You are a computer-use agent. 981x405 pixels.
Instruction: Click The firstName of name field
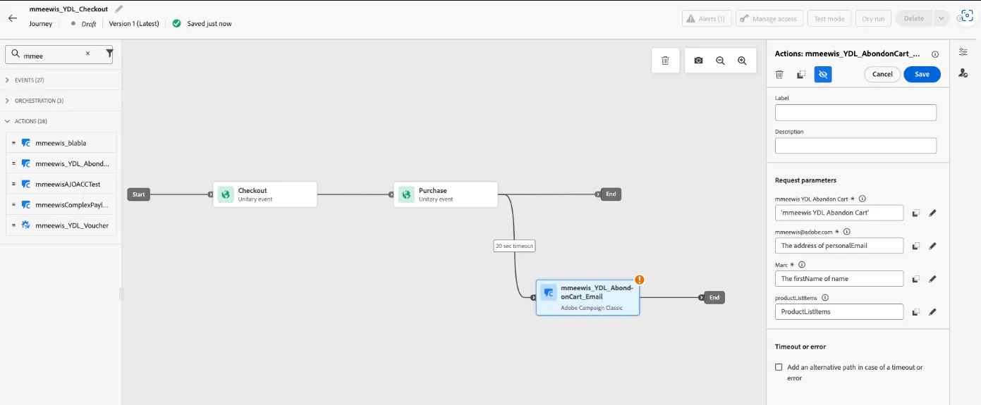(x=839, y=279)
